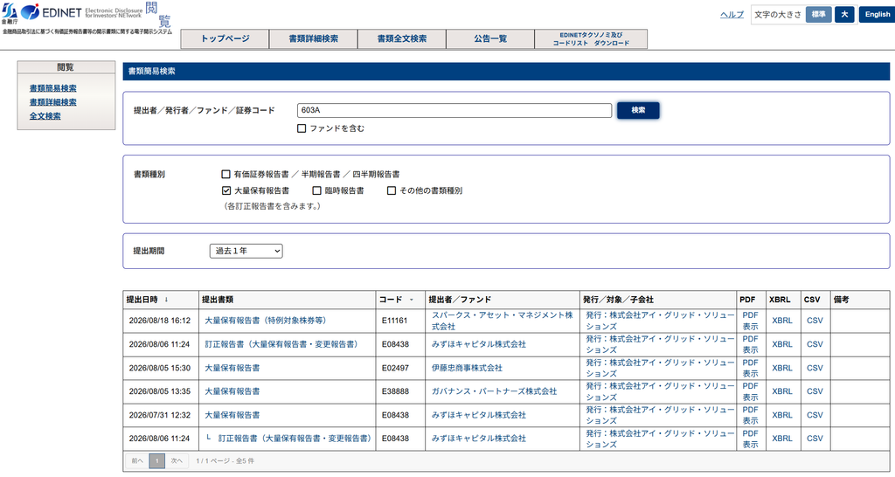Image resolution: width=895 pixels, height=477 pixels.
Task: Open PDF 表示 for the ガバナンス・パートナーズ row
Action: 750,391
